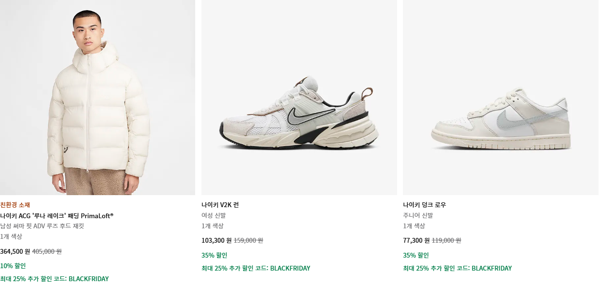This screenshot has width=599, height=285.
Task: Click the crossed-out 159,000 원 original price
Action: point(249,240)
